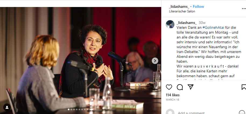Open the 30w post timestamp
Screen dimensions: 246x114
click(x=202, y=23)
